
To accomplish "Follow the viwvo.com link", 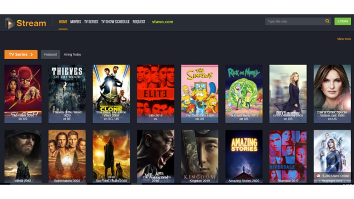I will [163, 22].
